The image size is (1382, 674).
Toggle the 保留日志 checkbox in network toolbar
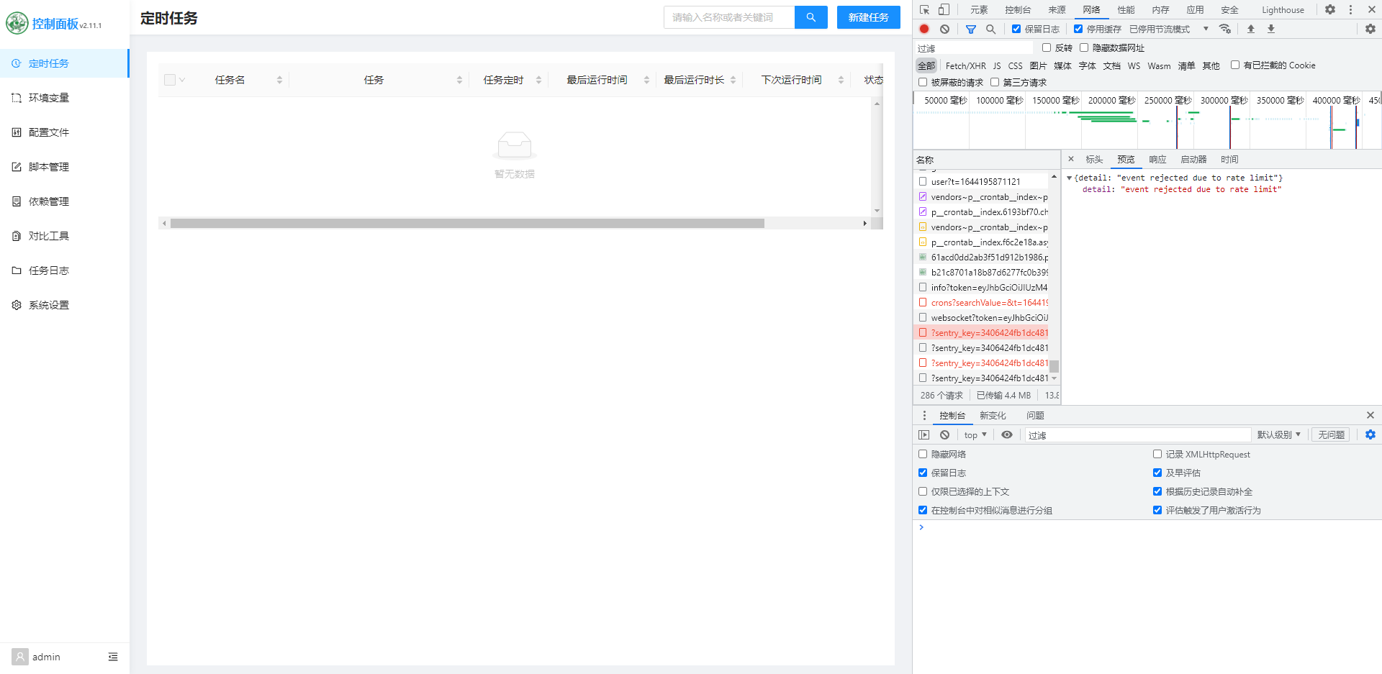(x=1016, y=29)
